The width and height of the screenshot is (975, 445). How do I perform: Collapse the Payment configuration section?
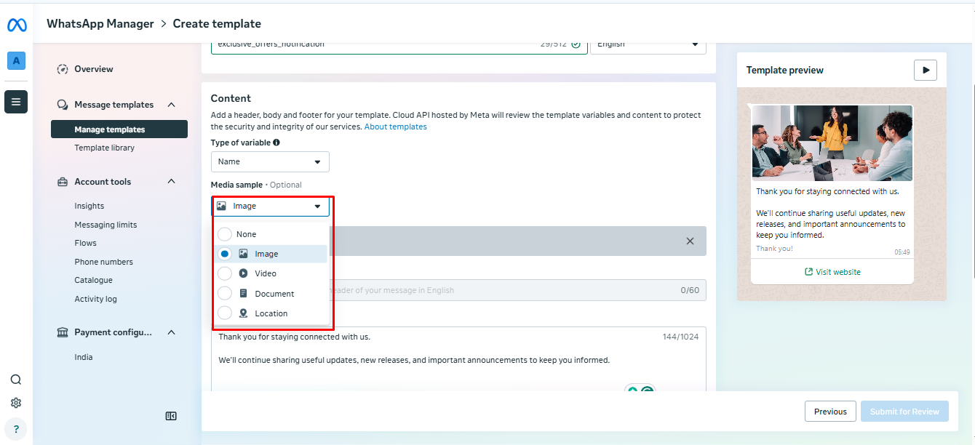pos(171,332)
